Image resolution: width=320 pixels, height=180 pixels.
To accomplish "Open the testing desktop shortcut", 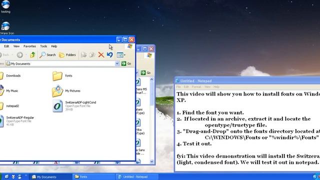I will point(5,6).
